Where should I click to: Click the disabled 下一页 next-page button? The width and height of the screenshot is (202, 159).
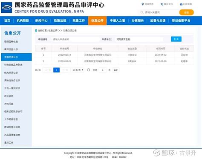(x=65, y=70)
